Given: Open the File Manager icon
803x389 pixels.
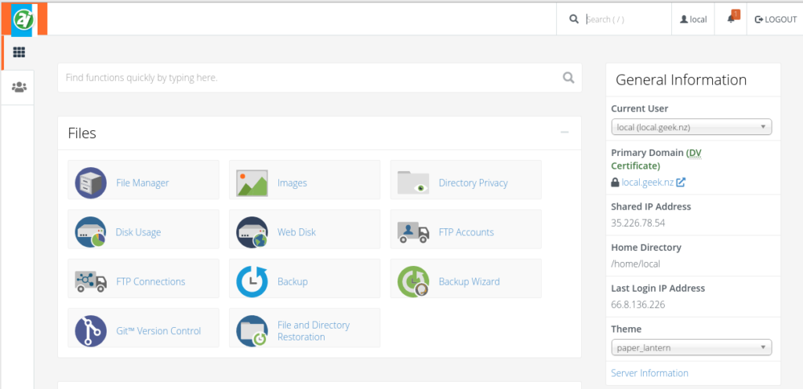Looking at the screenshot, I should pyautogui.click(x=91, y=183).
